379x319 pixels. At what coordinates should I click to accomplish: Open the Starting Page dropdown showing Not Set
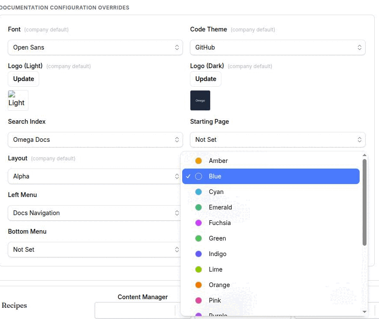[277, 140]
